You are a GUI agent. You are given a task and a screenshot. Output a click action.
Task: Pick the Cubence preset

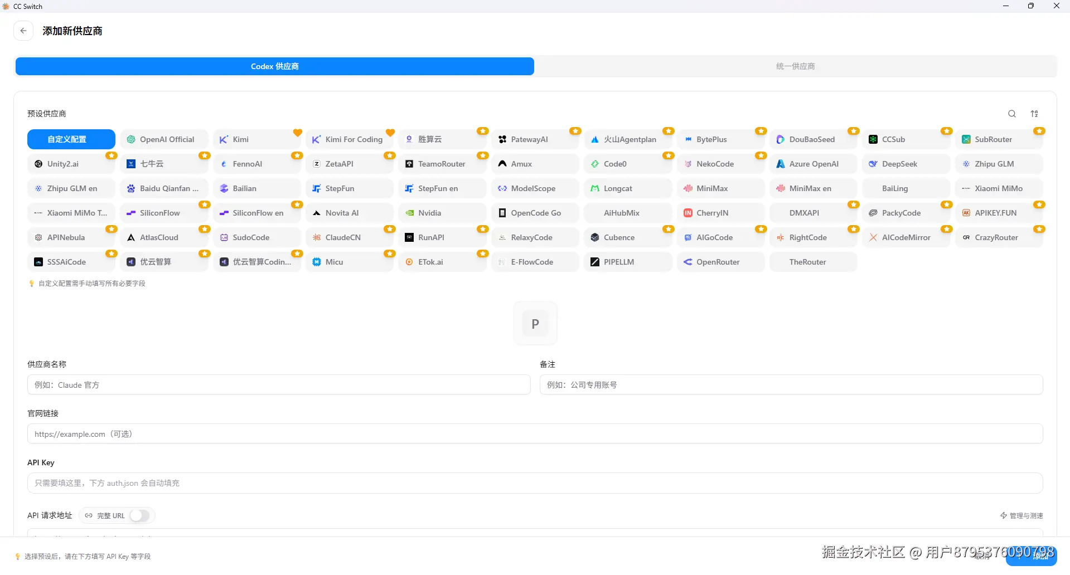tap(628, 237)
